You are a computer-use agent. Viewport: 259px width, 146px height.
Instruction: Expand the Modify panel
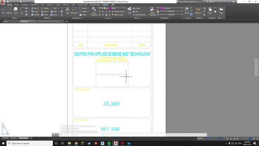point(47,18)
